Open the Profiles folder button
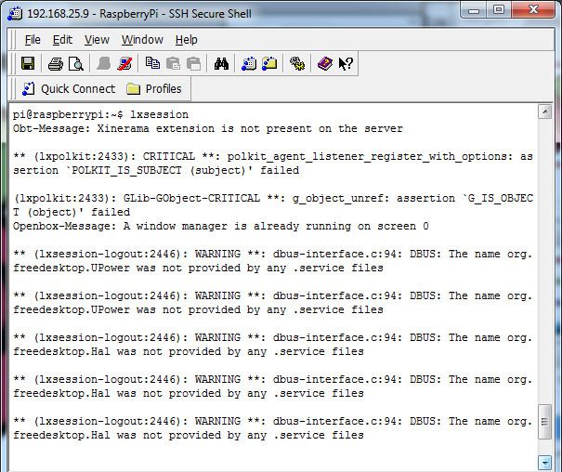The height and width of the screenshot is (472, 562). click(154, 88)
